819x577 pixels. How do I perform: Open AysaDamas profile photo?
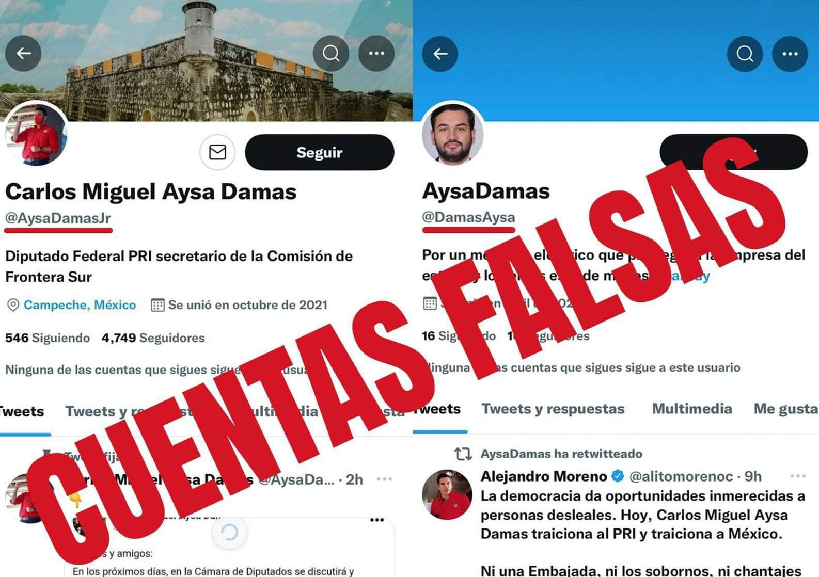click(453, 133)
